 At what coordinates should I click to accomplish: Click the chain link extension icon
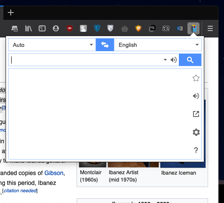152,28
